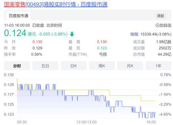Switch to the 五日 chart tab
The width and height of the screenshot is (173, 125).
click(x=45, y=66)
